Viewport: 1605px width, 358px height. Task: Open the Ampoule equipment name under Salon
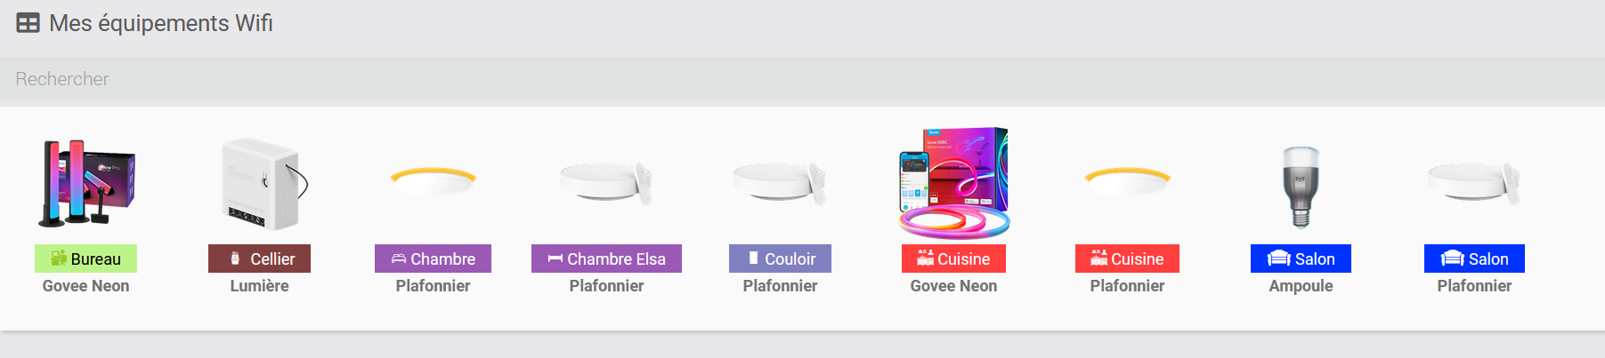tap(1301, 286)
